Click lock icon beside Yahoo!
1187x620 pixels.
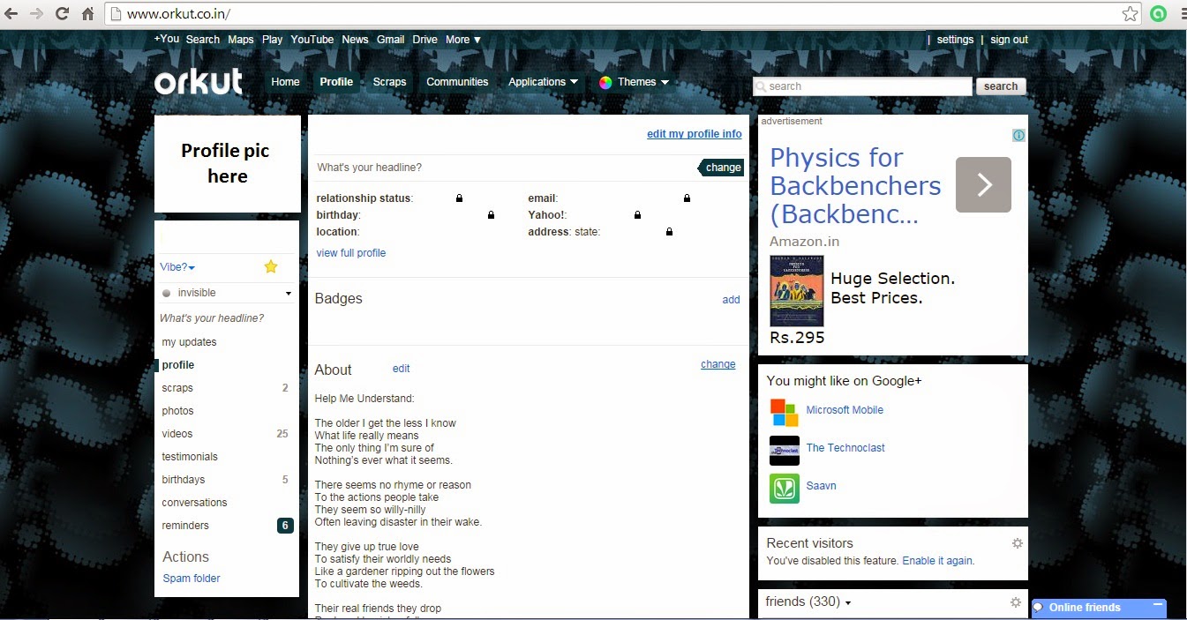(637, 215)
